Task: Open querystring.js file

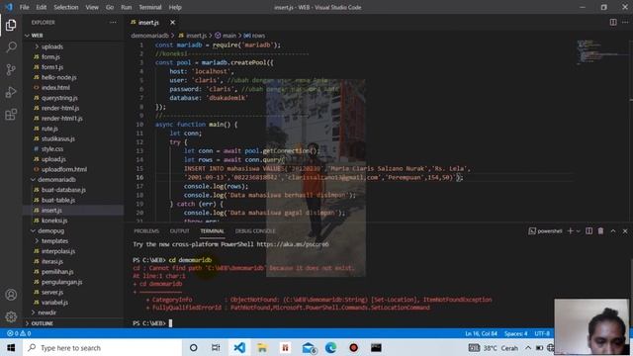Action: point(59,98)
